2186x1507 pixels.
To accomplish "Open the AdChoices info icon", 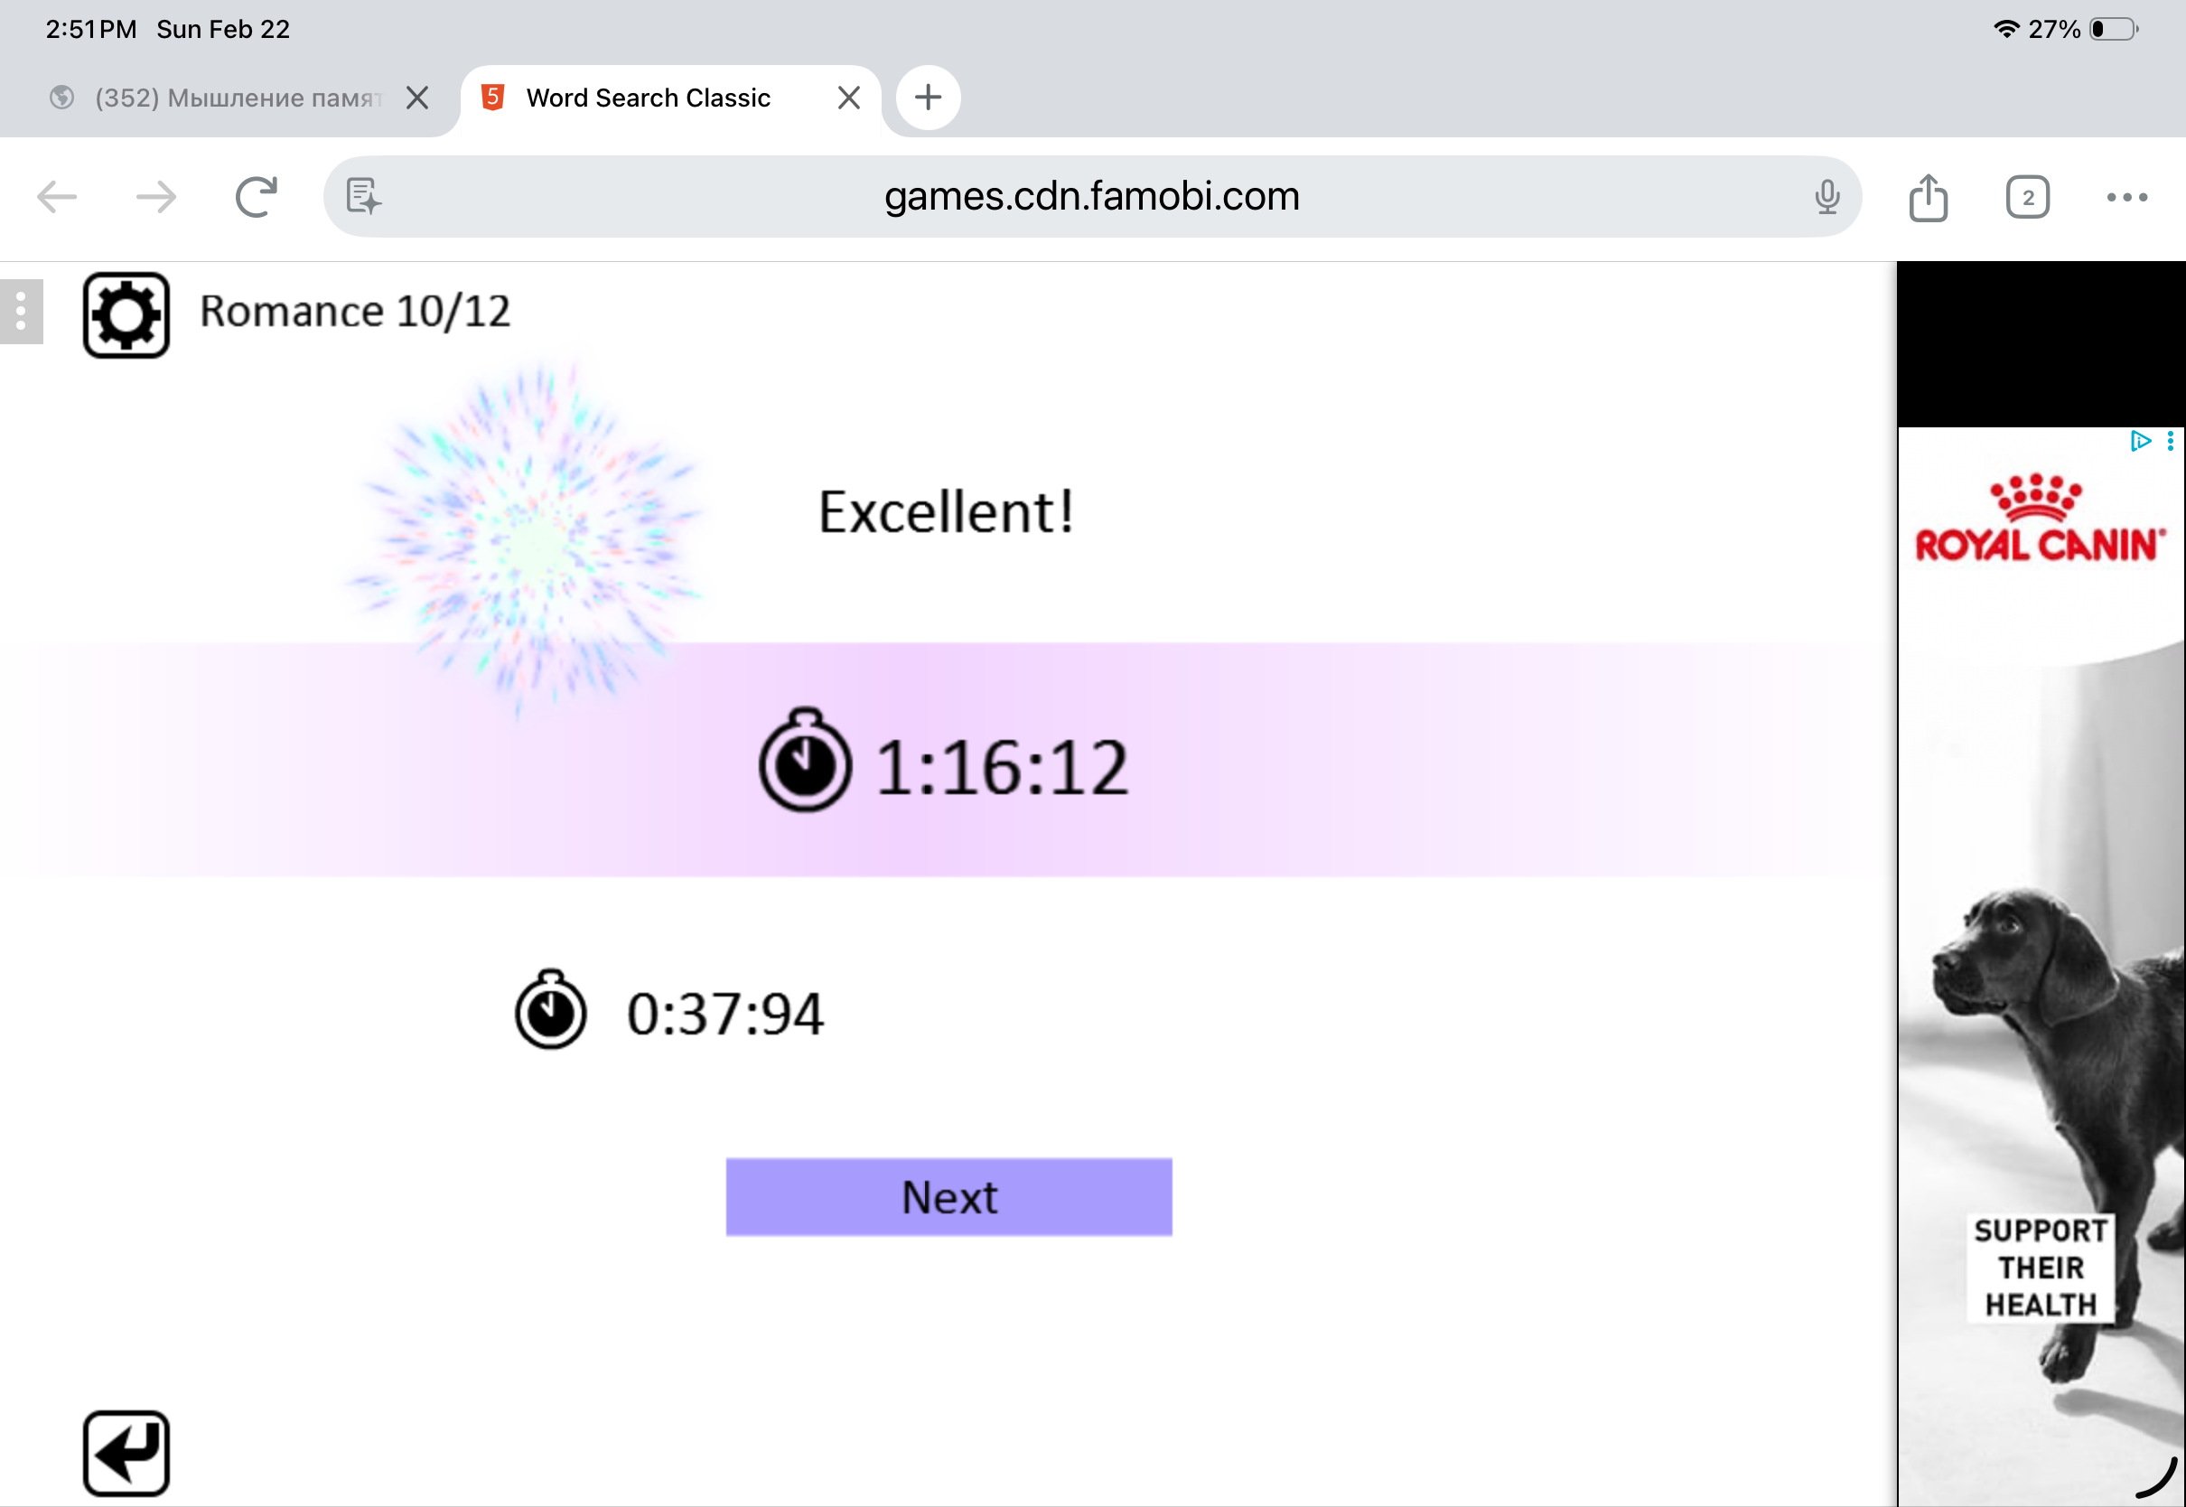I will coord(2140,441).
